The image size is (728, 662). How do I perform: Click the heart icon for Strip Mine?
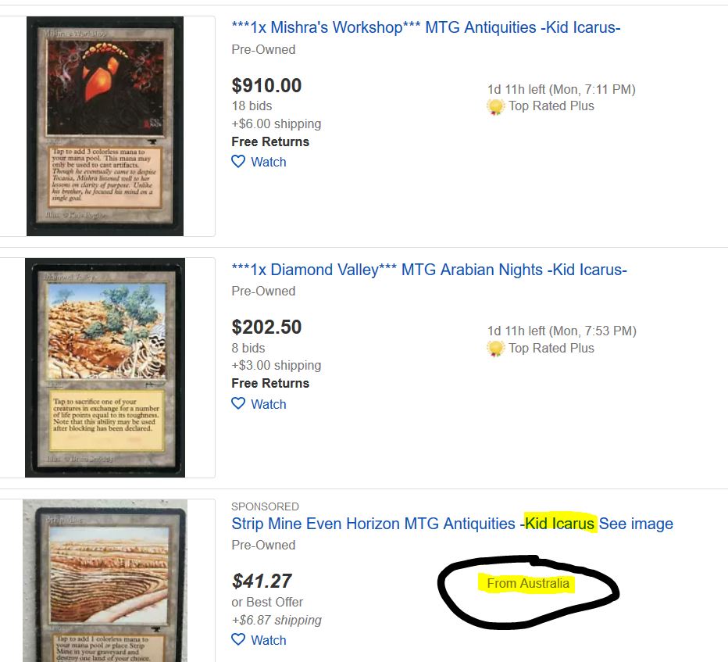click(238, 639)
